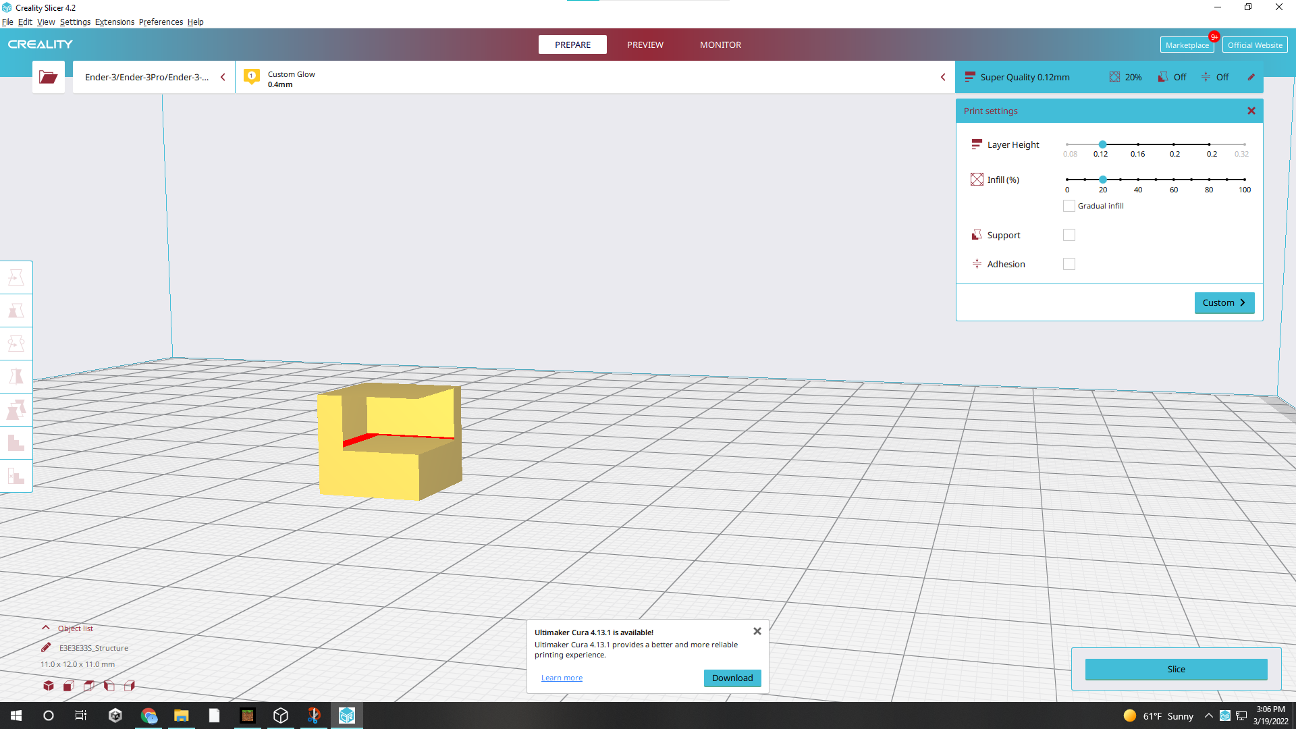Select the Support Blocker tool

pos(16,476)
